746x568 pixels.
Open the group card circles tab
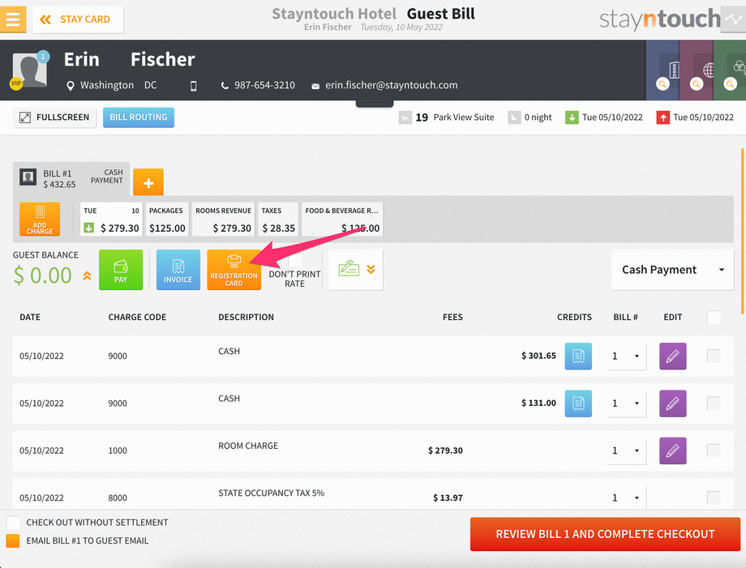[x=730, y=70]
